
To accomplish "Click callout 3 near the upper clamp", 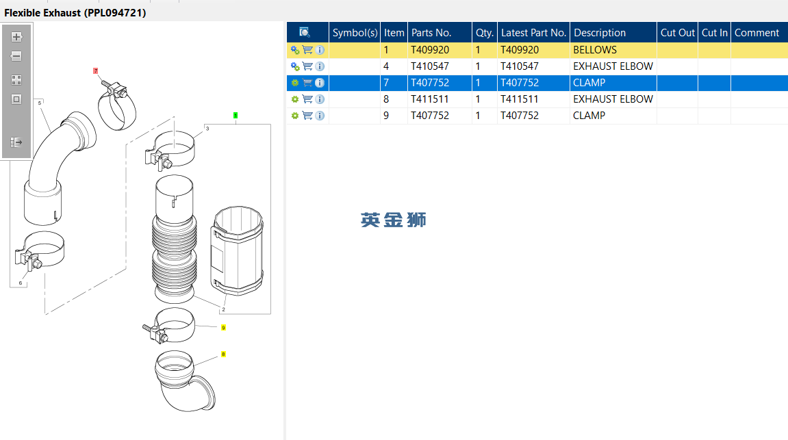I will (x=207, y=129).
